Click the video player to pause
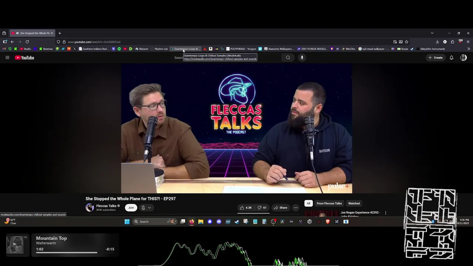Screen dimensions: 473x266 (x=236, y=129)
